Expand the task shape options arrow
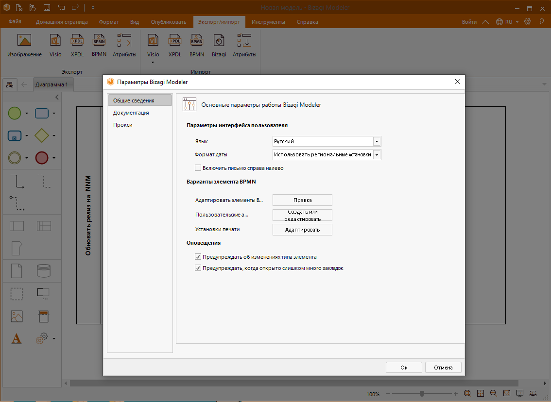 tap(54, 114)
